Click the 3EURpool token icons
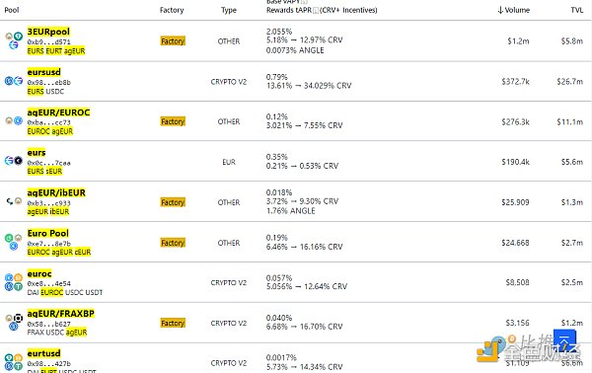 (14, 40)
